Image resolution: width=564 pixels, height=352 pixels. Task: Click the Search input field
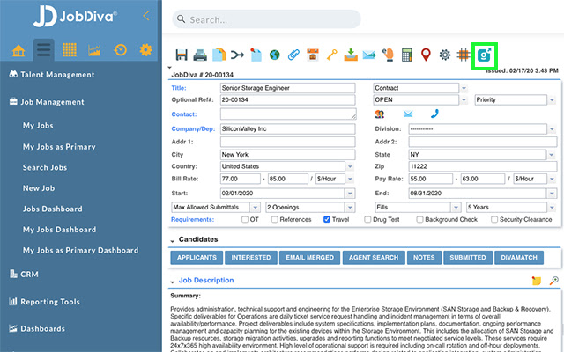[265, 19]
